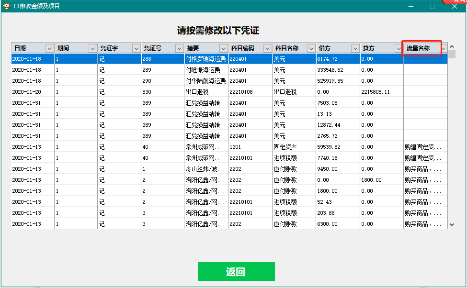Open the 借方 column filter dropdown
Viewport: 467px width, 288px height.
(355, 48)
